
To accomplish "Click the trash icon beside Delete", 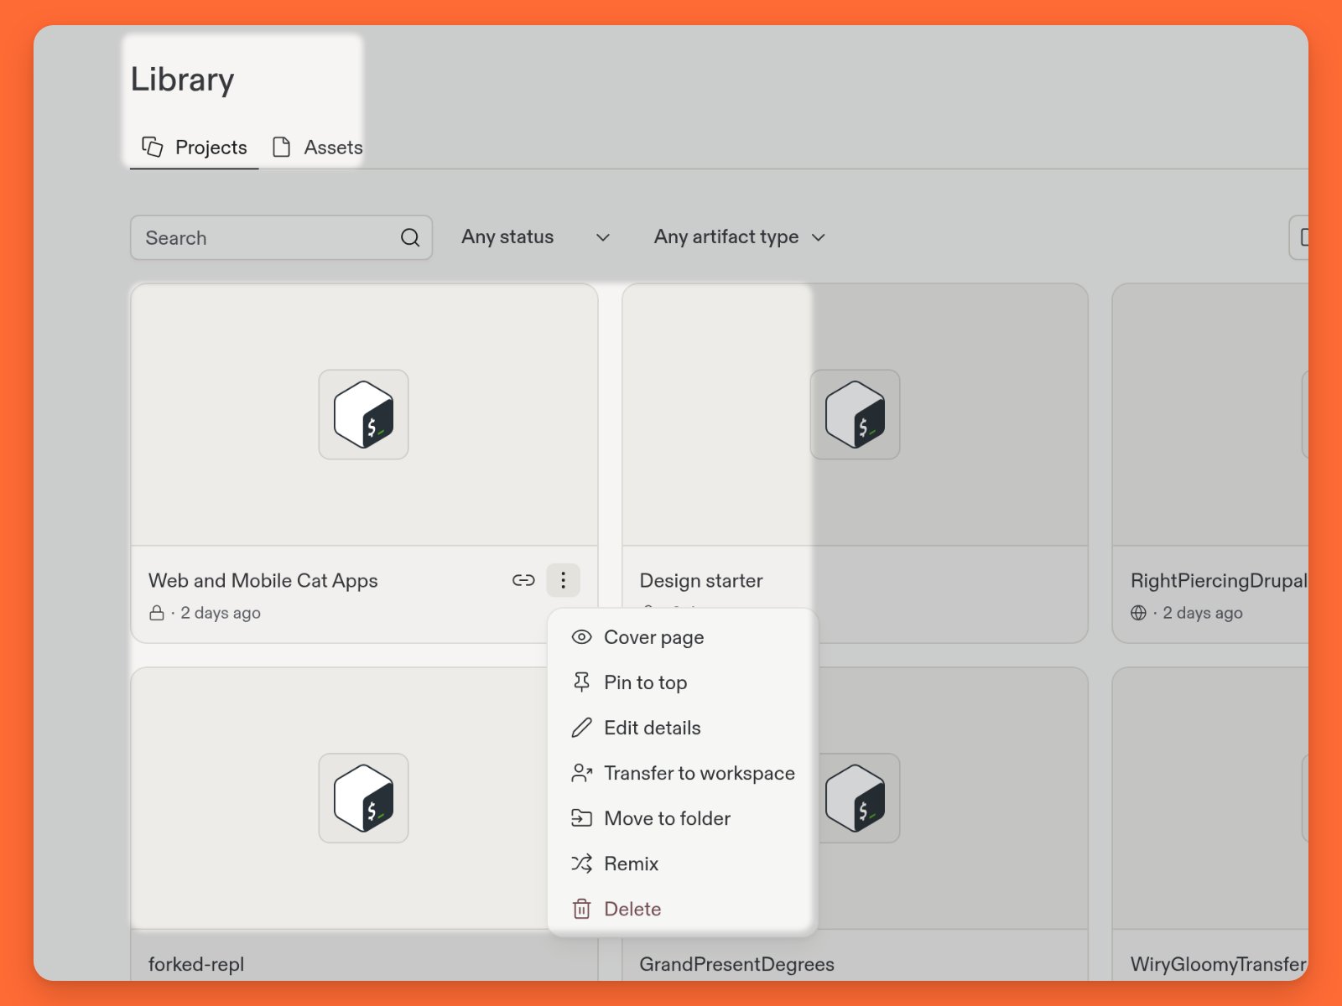I will [x=581, y=909].
